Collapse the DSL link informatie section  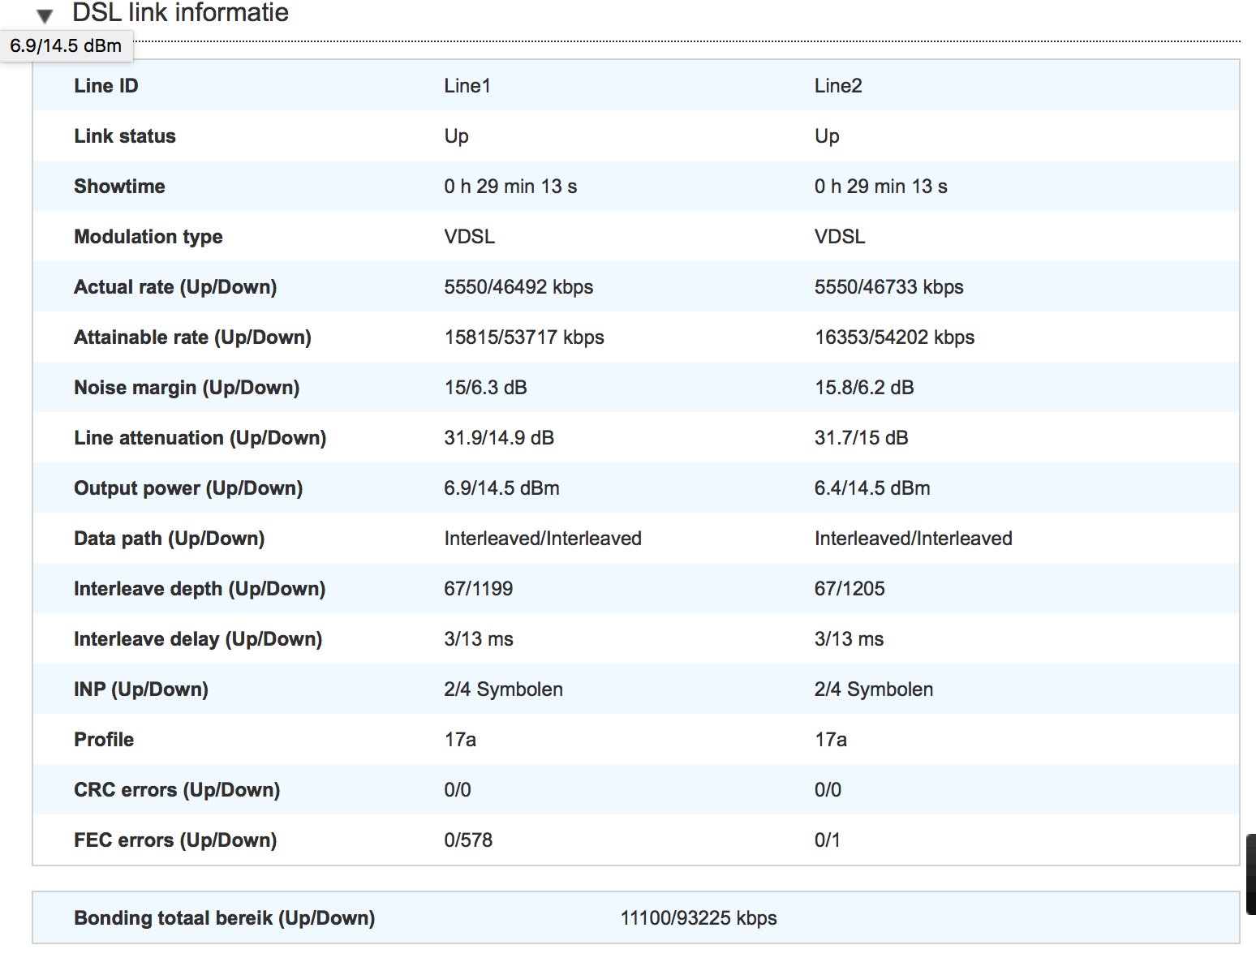point(45,15)
